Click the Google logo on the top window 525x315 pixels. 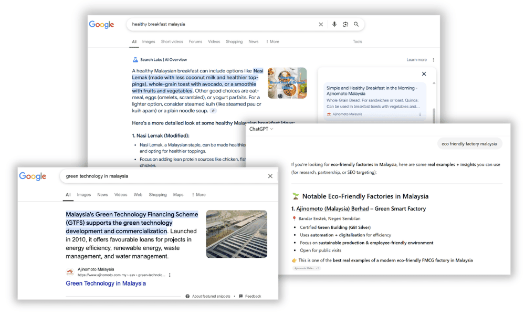point(101,24)
